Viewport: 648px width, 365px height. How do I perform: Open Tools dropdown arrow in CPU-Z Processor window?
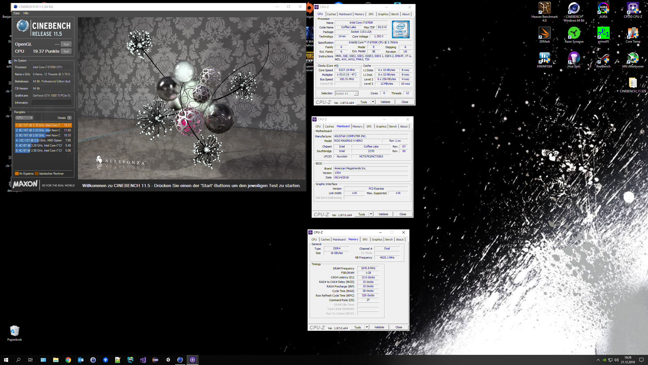373,102
